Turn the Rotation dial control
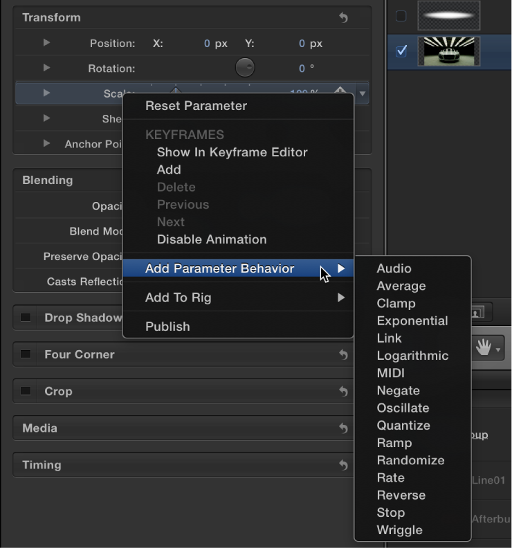The width and height of the screenshot is (512, 548). tap(245, 67)
